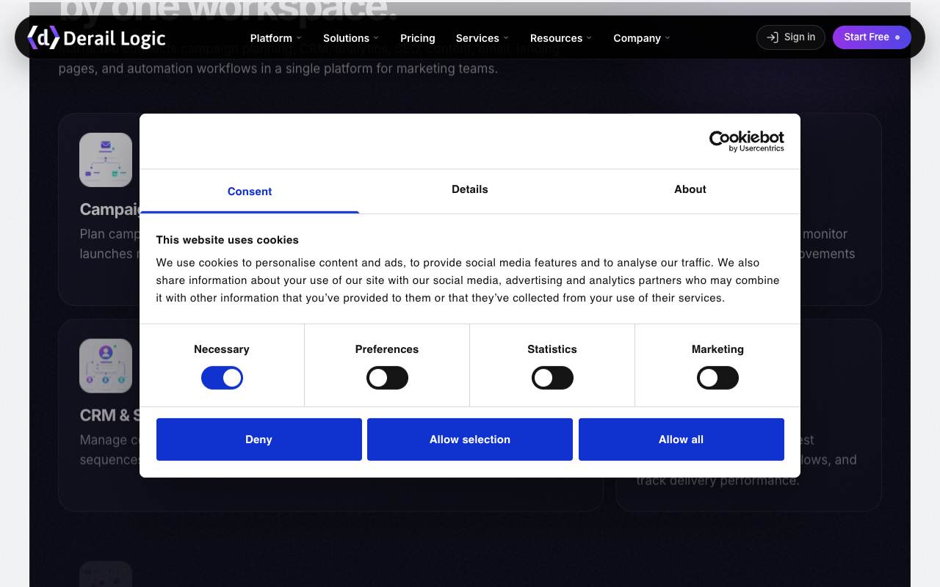Screen dimensions: 940x587
Task: Enable the Marketing cookies switch
Action: point(717,378)
